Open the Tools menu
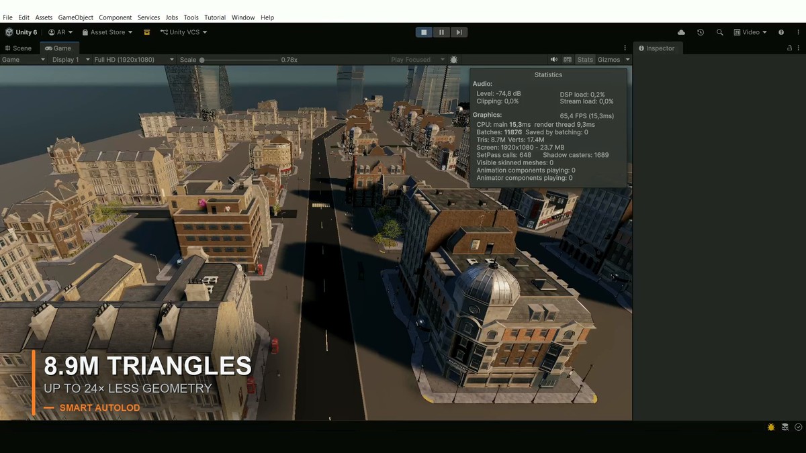 coord(191,17)
